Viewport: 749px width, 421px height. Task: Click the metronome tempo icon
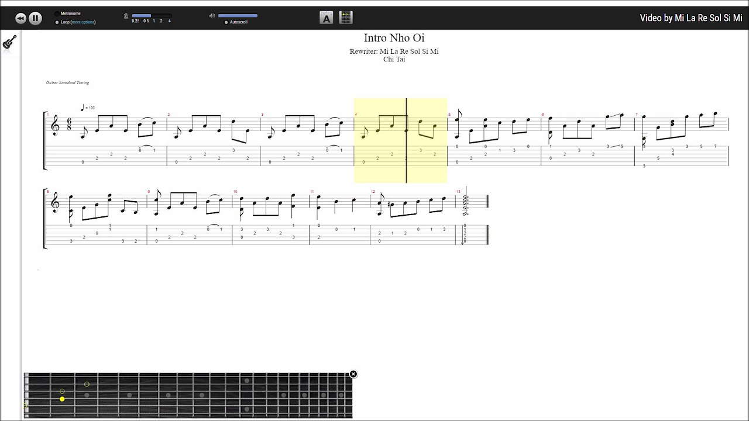[126, 16]
